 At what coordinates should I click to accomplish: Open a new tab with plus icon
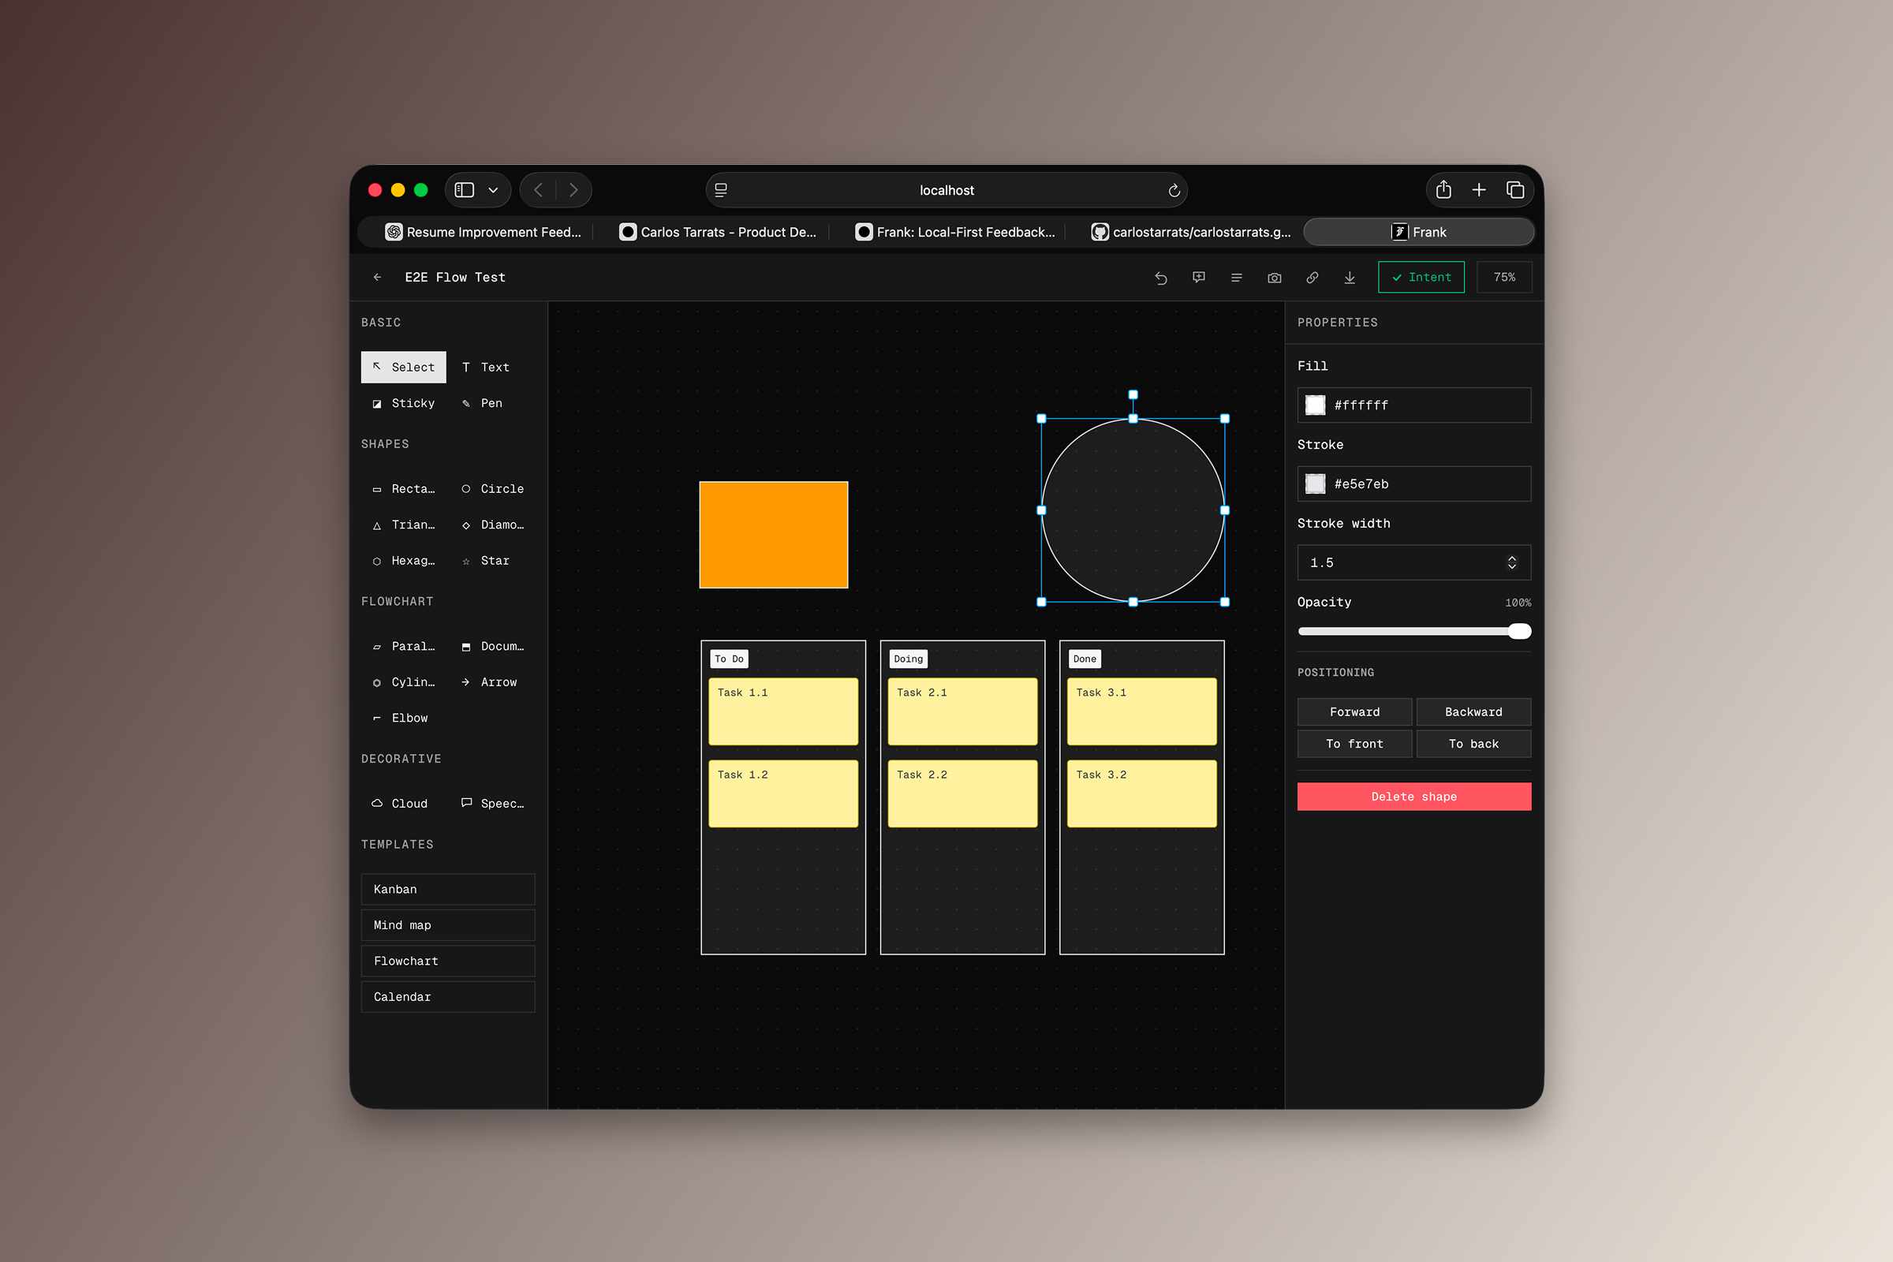coord(1480,190)
